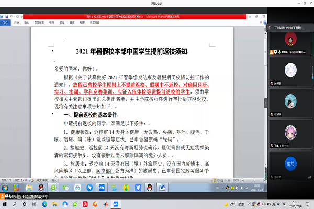
Task: Open the 文件 (File) tab in Word
Action: tap(6, 24)
